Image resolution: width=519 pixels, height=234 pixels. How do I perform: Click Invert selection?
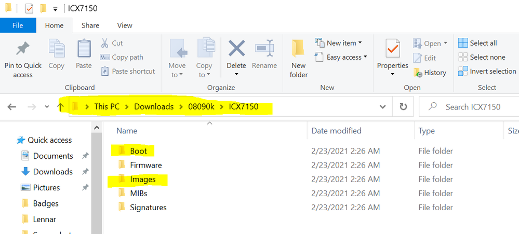(x=487, y=71)
